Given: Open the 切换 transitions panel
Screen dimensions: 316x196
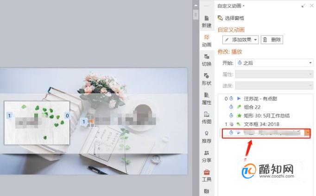Looking at the screenshot, I should 206,60.
